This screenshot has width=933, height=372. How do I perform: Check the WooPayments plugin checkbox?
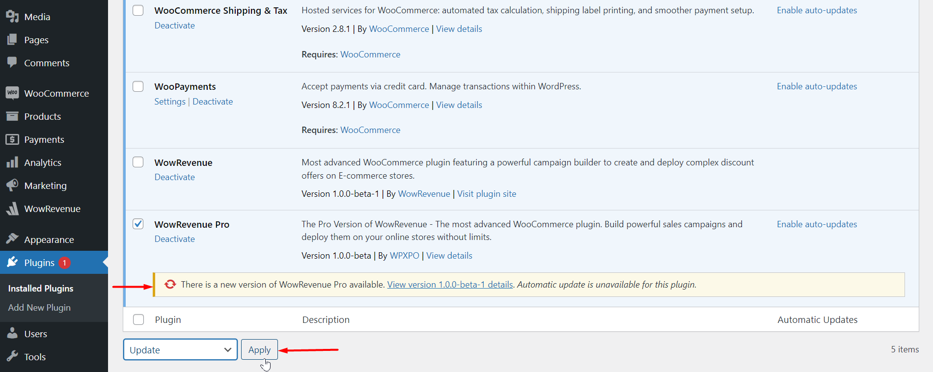138,86
